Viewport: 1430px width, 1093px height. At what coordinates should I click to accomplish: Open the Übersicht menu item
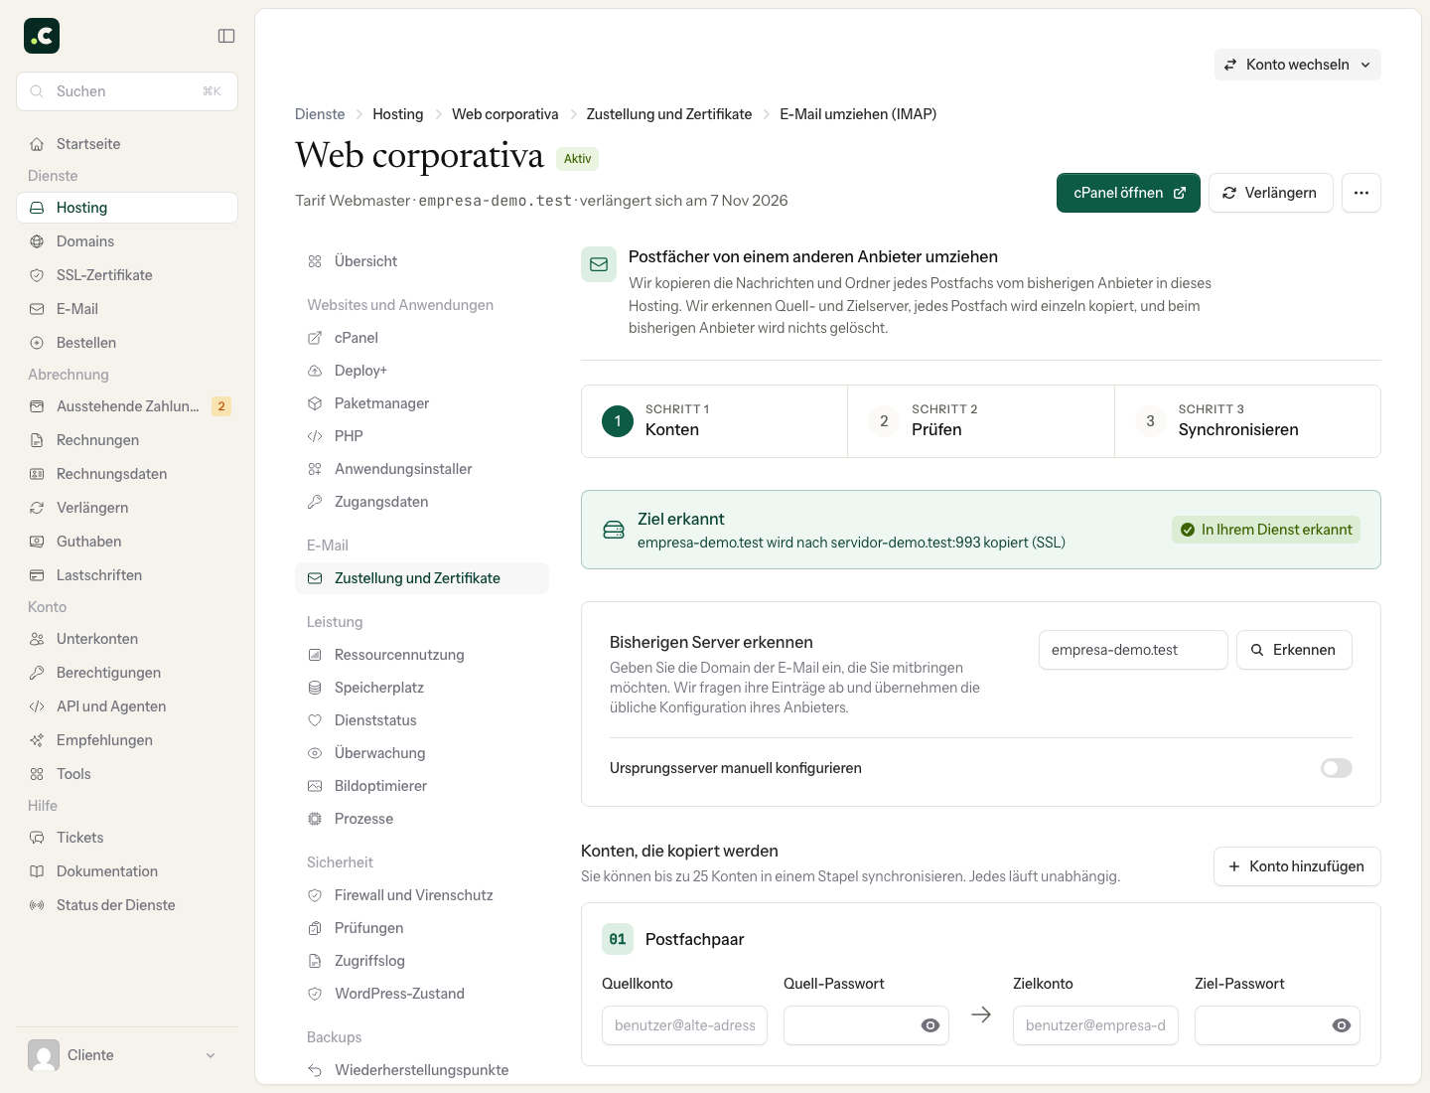(x=422, y=261)
